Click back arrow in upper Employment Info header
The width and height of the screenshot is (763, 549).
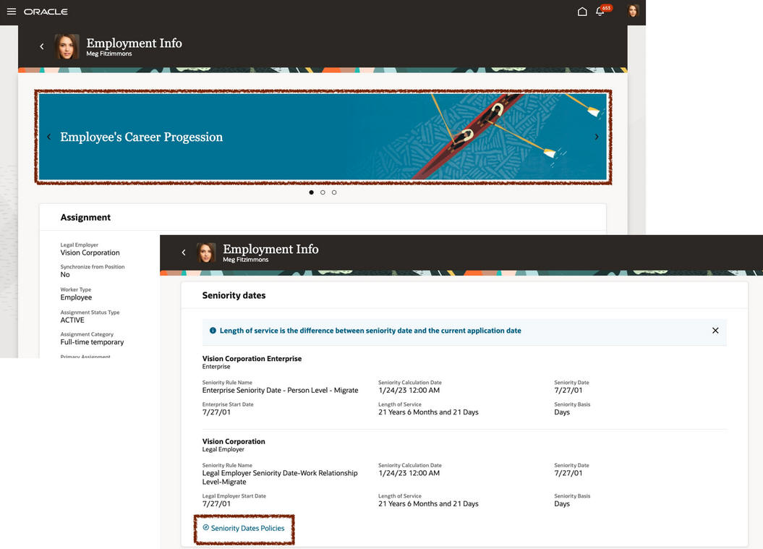pyautogui.click(x=42, y=46)
